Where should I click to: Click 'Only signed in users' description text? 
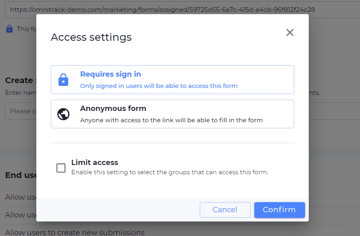point(159,86)
